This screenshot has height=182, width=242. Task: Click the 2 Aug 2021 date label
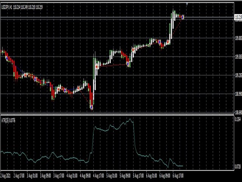pyautogui.click(x=6, y=176)
